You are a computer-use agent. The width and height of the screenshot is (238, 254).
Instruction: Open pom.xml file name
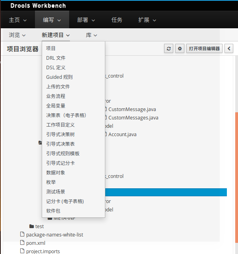[x=36, y=243]
